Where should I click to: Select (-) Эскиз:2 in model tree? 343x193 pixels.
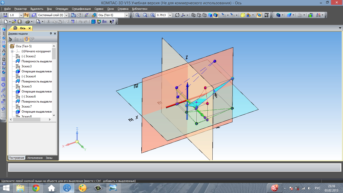pos(29,56)
